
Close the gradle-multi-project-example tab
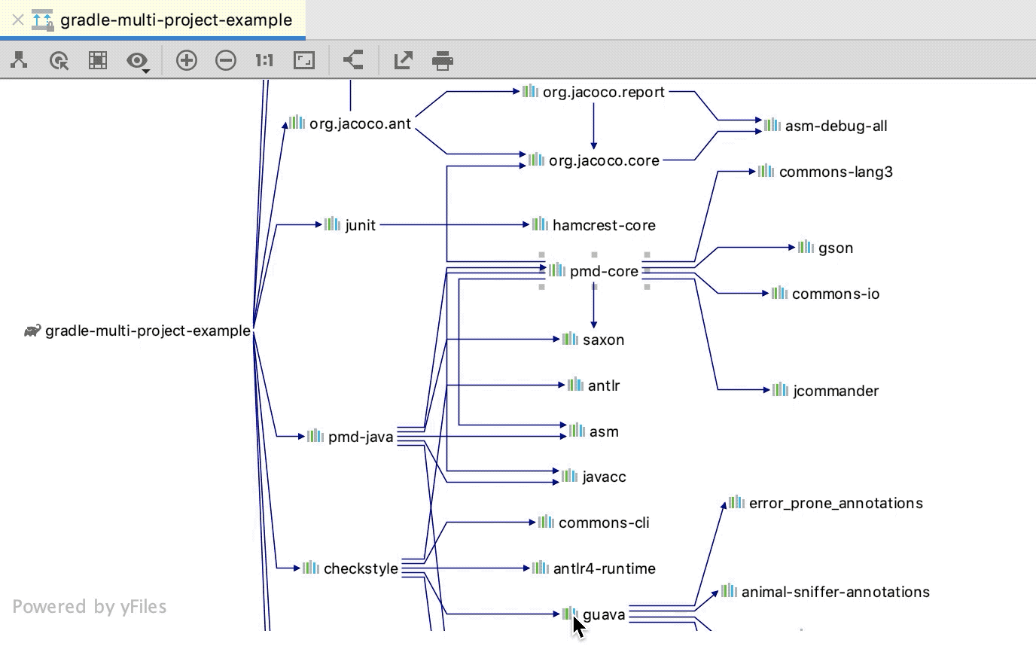coord(17,20)
